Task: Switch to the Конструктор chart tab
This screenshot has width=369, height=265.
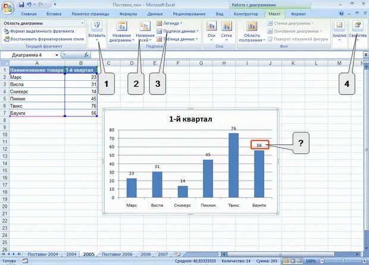Action: pyautogui.click(x=246, y=14)
